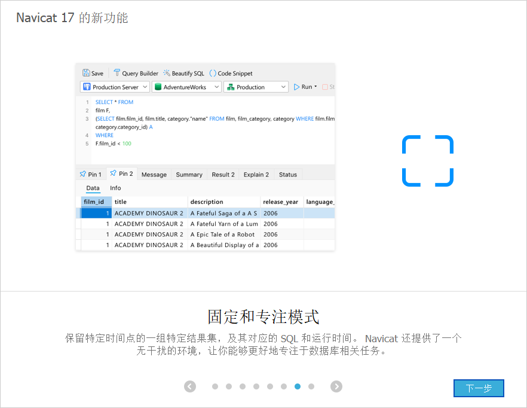Click the 下一步 button
The image size is (527, 408).
479,388
